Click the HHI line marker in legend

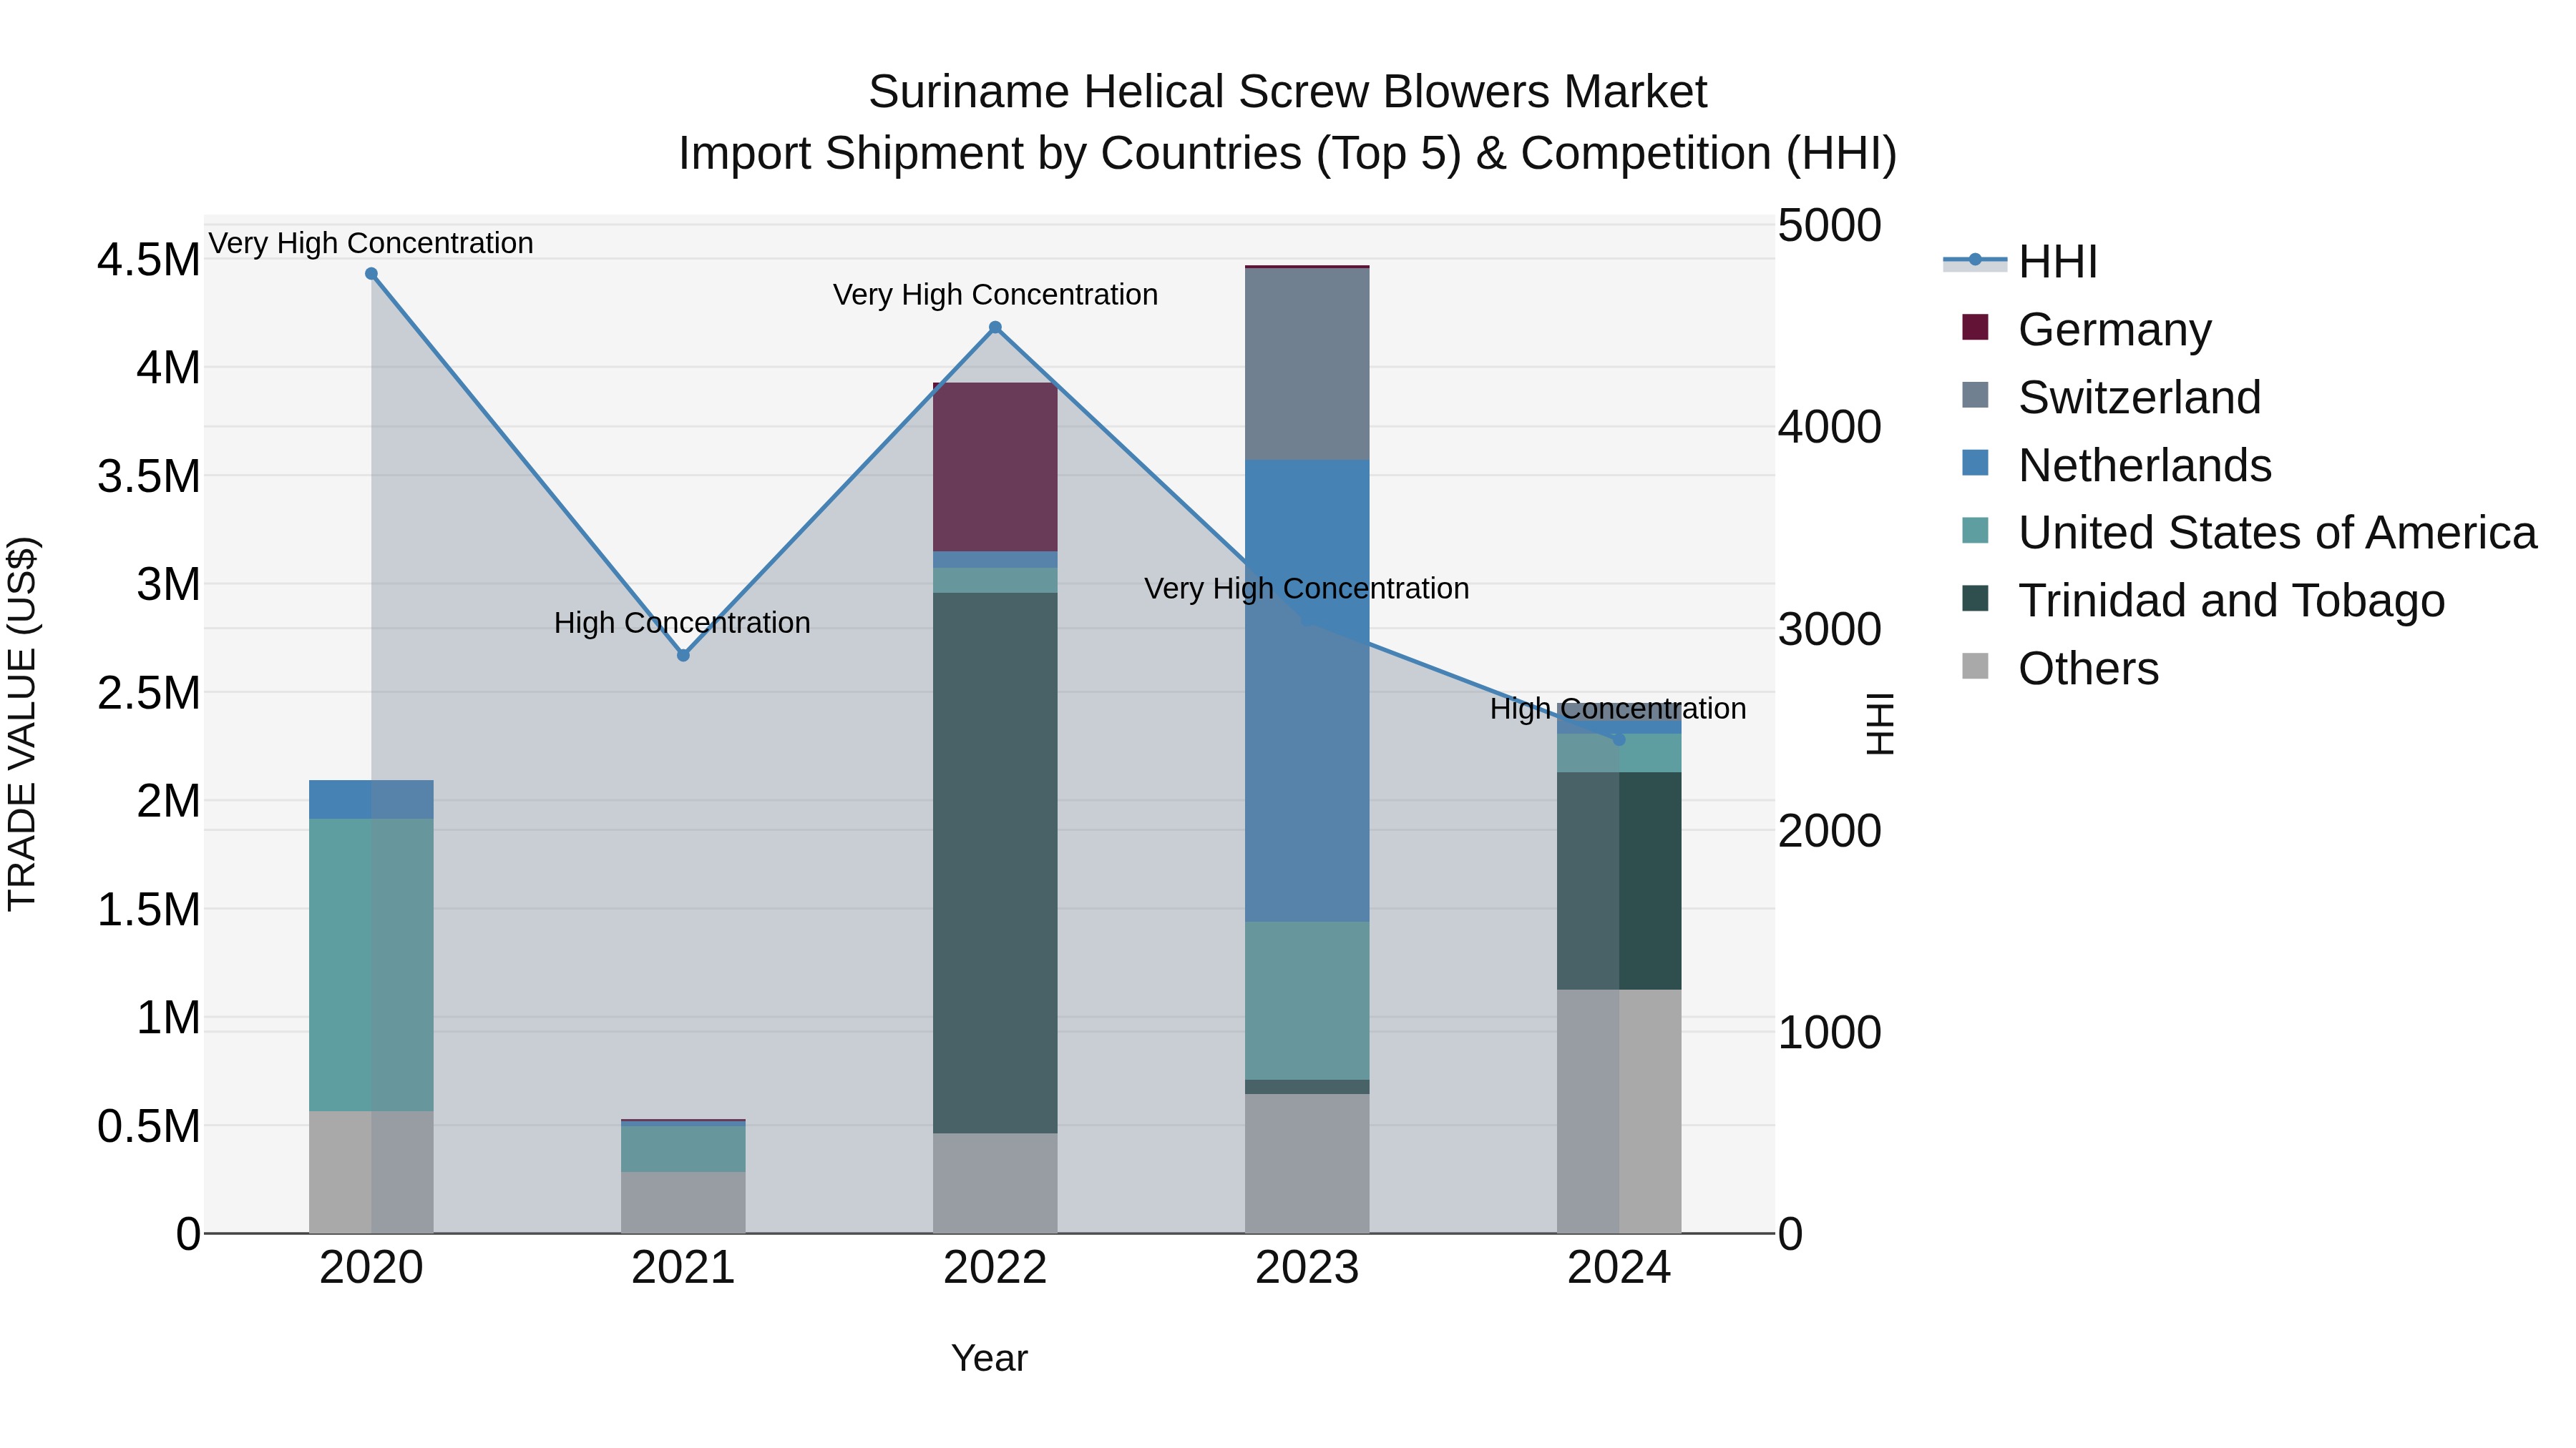[x=1975, y=260]
